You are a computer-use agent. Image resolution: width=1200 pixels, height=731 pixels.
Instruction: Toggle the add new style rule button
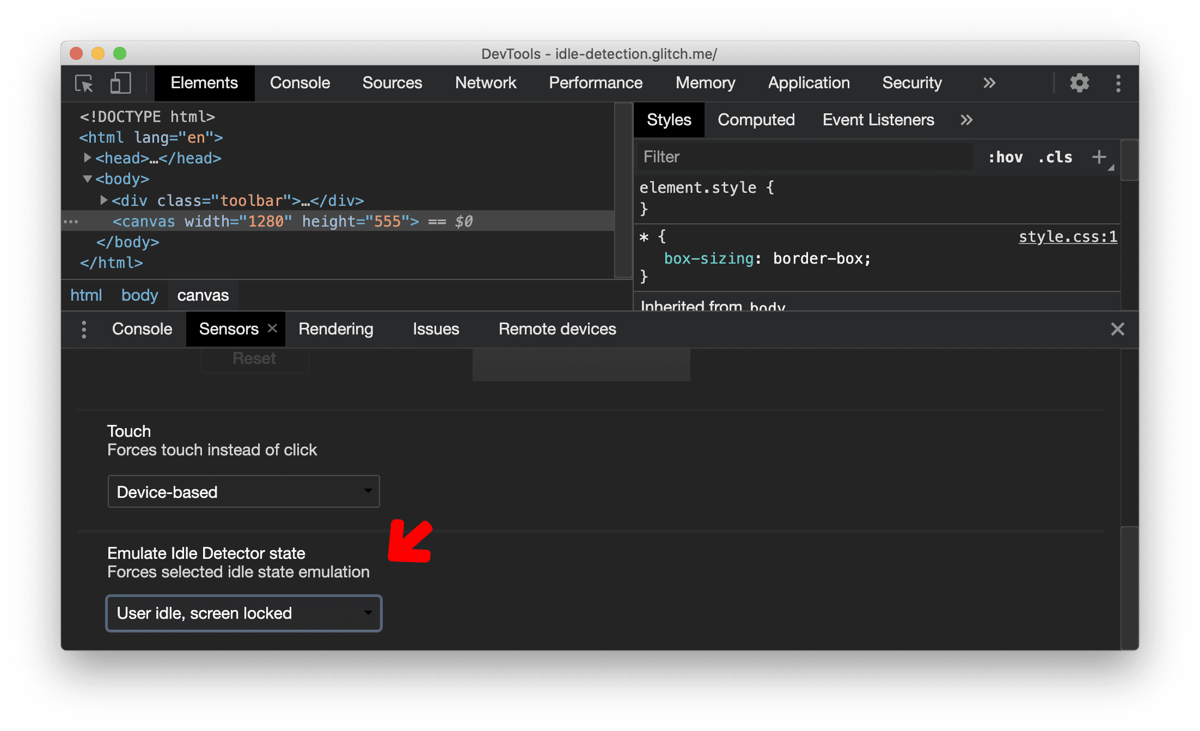point(1099,157)
